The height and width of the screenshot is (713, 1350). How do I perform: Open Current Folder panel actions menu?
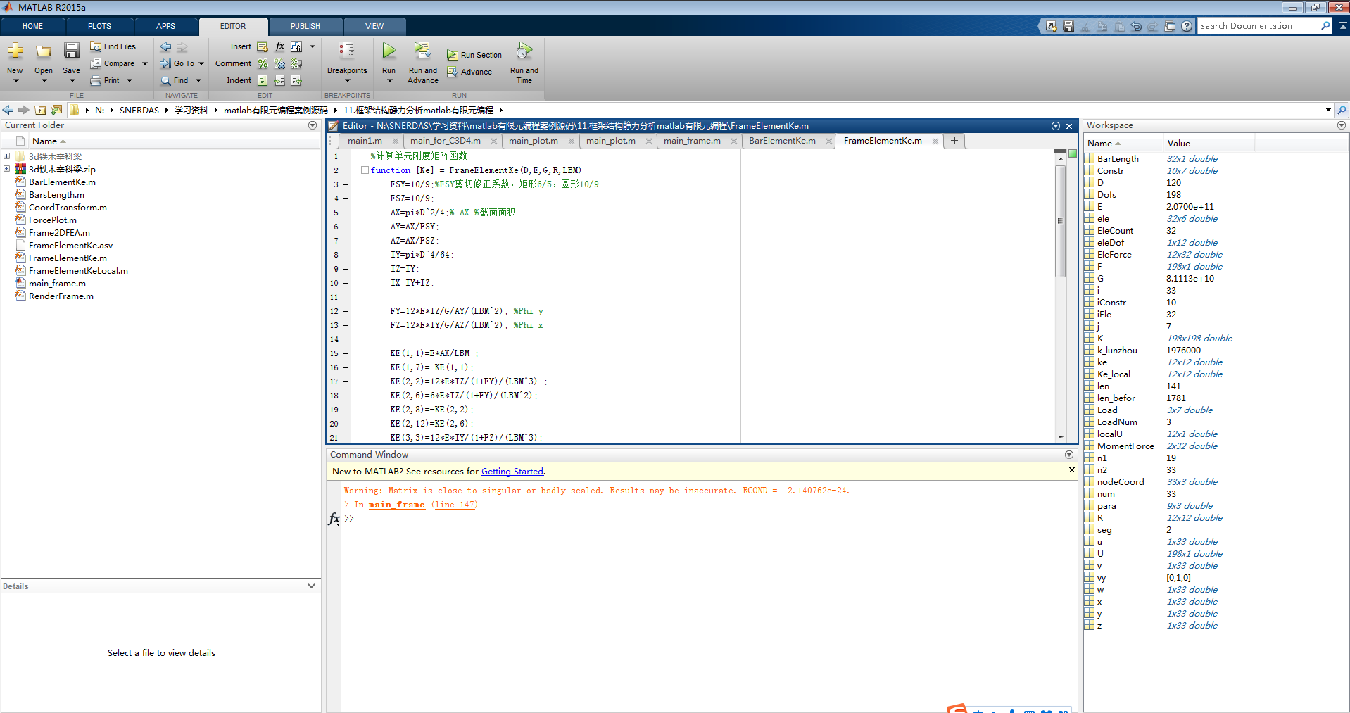[x=313, y=125]
